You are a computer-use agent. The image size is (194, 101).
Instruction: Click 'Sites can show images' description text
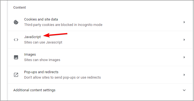[42, 60]
